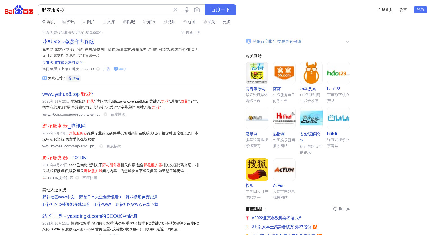Viewport: 434px width, 235px height.
Task: Search related term 野花社区www中文
Action: pos(58,197)
